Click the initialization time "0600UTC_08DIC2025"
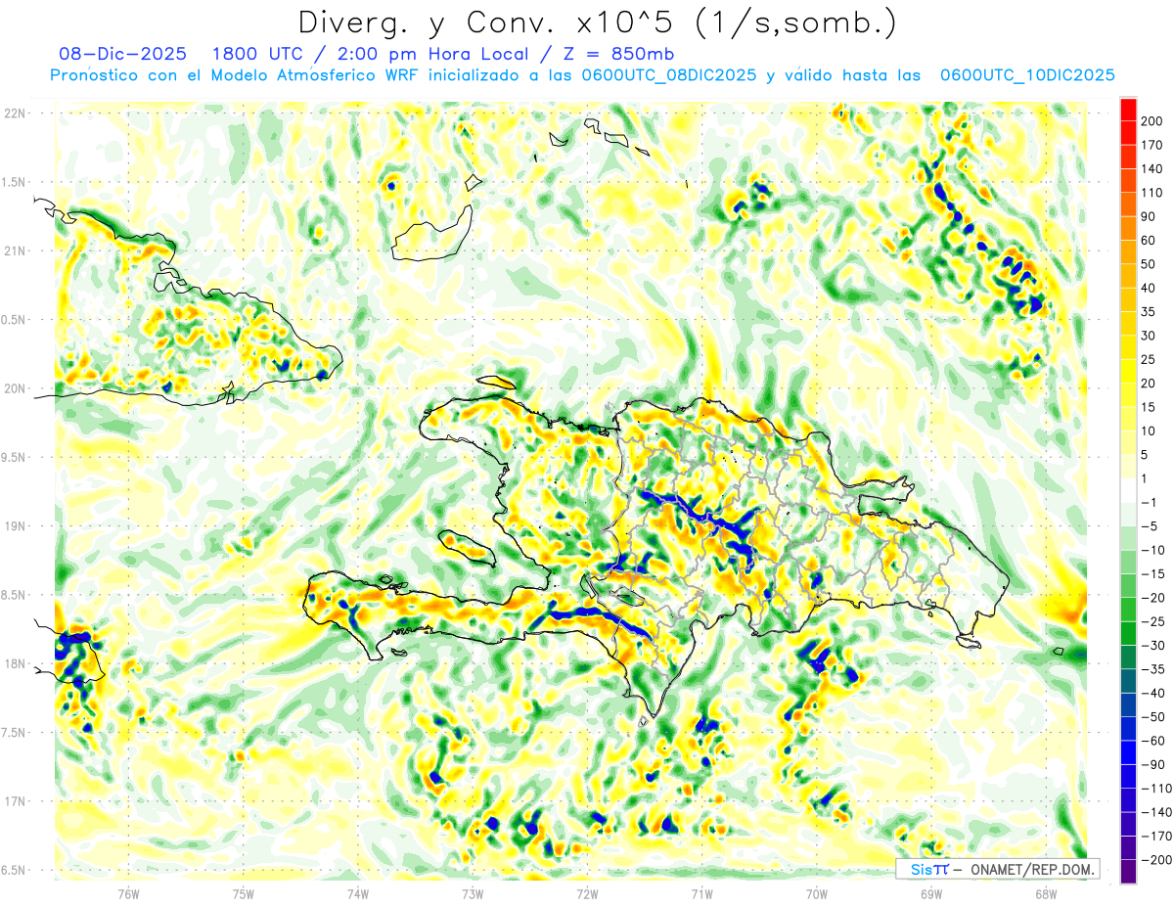1174x907 pixels. point(668,74)
